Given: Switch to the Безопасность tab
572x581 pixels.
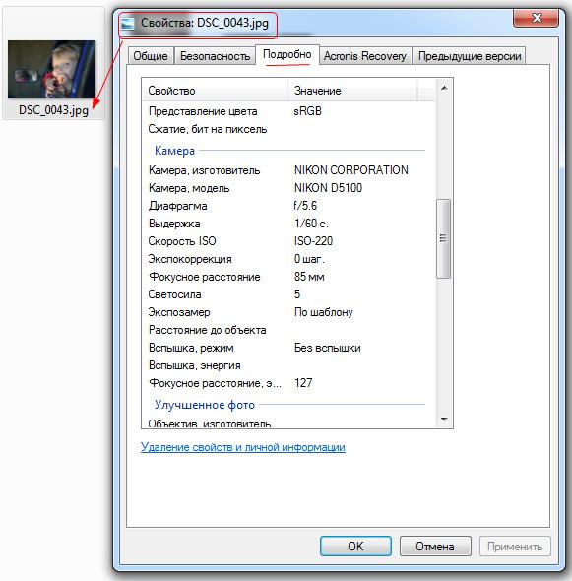Looking at the screenshot, I should (215, 56).
